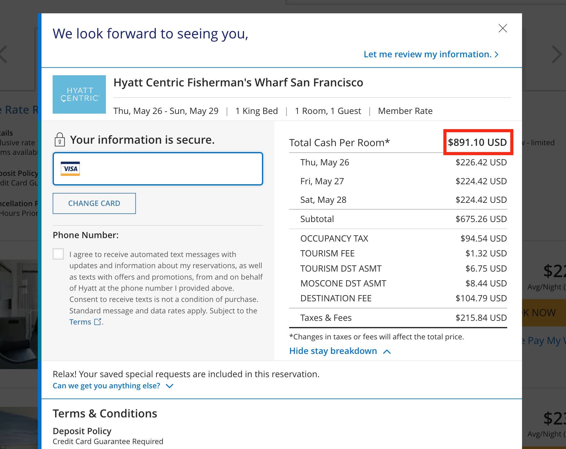Open Let me review my information link
566x449 pixels.
click(x=431, y=54)
